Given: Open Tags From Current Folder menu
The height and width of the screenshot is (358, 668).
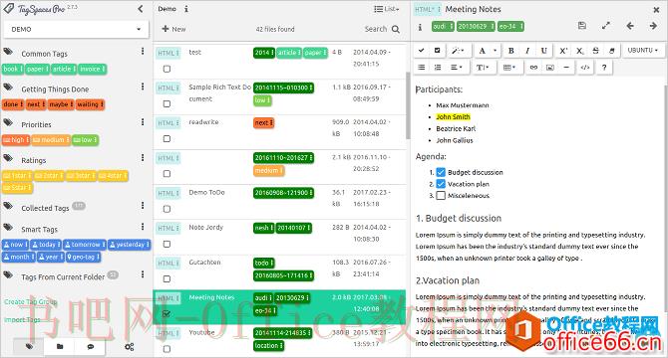Looking at the screenshot, I should [143, 274].
